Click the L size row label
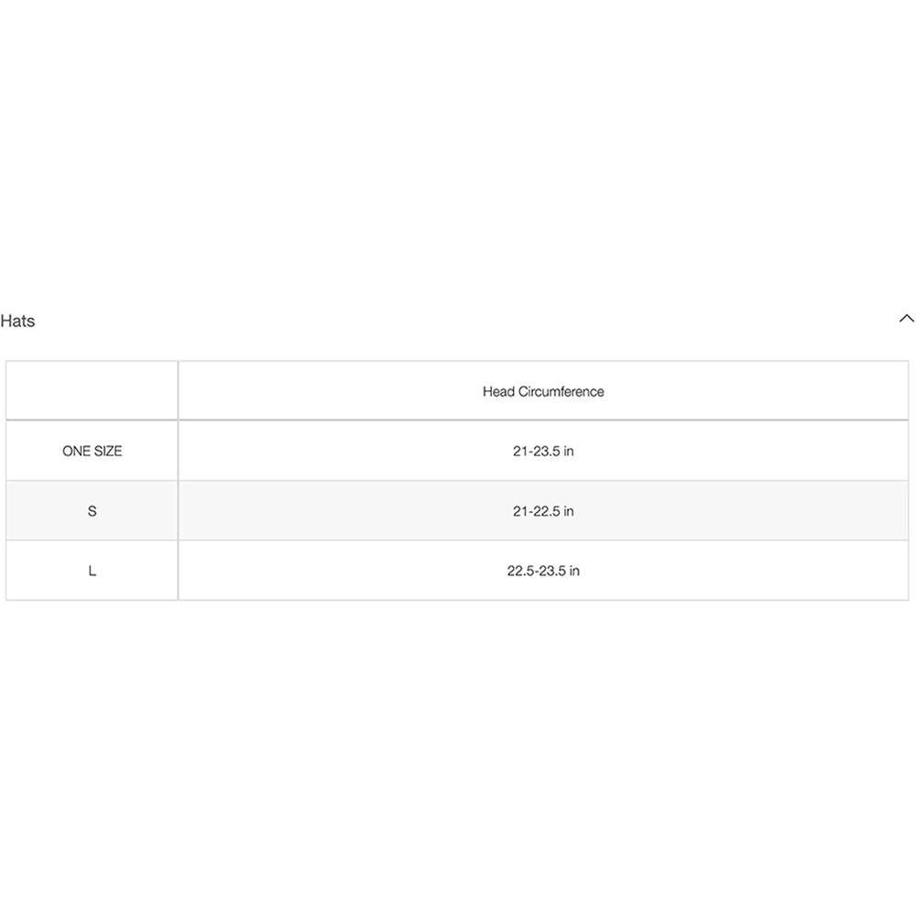The width and height of the screenshot is (916, 916). click(92, 571)
